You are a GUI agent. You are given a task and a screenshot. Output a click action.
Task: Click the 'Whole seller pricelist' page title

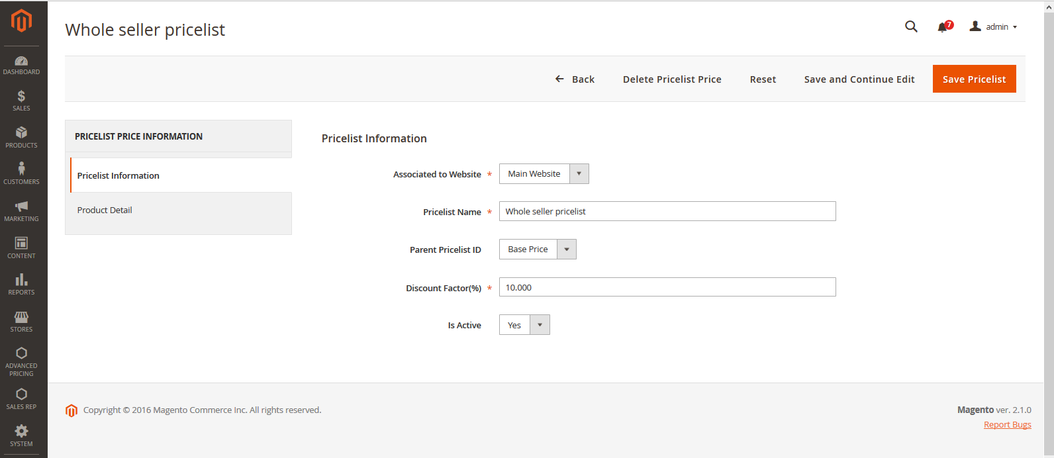[145, 30]
